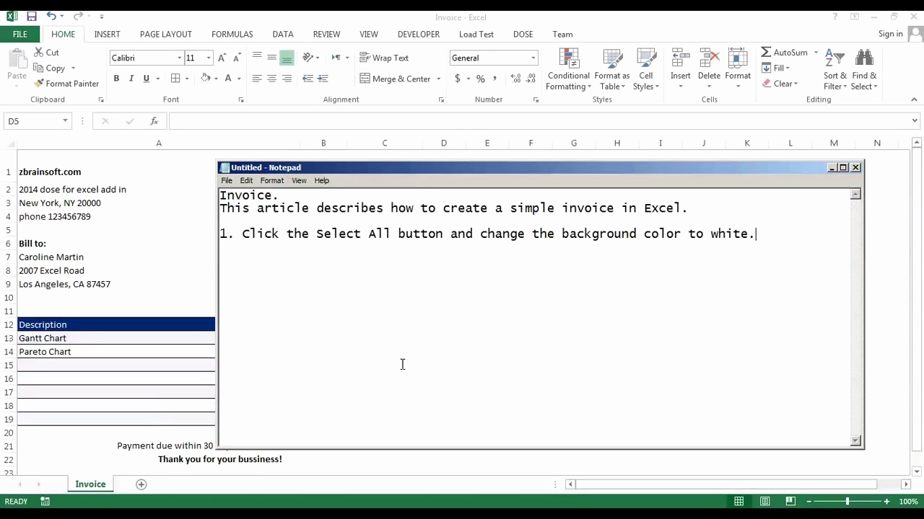Toggle Underline formatting
The height and width of the screenshot is (519, 924).
click(147, 79)
